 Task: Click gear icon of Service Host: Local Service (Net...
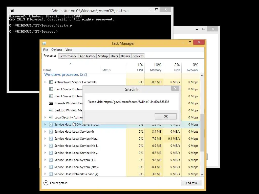[x=51, y=139]
